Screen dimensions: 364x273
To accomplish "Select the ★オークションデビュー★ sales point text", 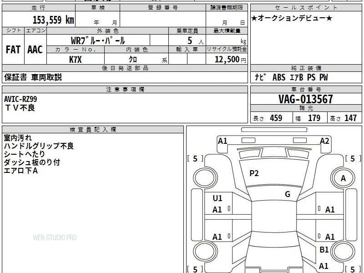I will (292, 18).
